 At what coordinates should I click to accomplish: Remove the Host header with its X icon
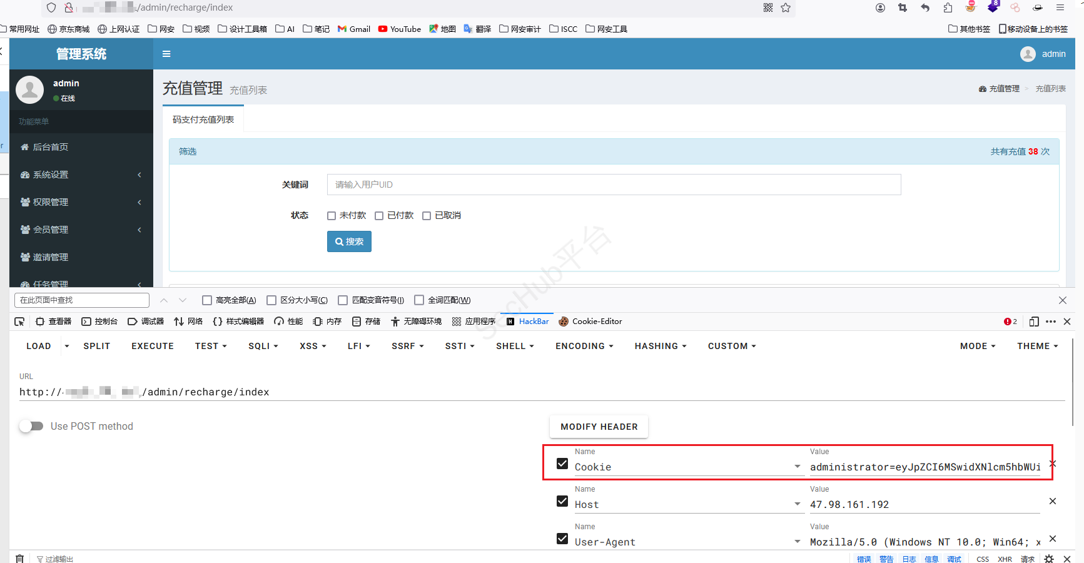pyautogui.click(x=1052, y=501)
